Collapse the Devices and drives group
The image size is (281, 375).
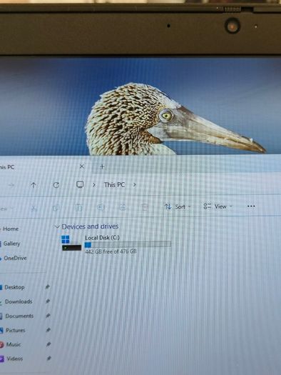[57, 226]
